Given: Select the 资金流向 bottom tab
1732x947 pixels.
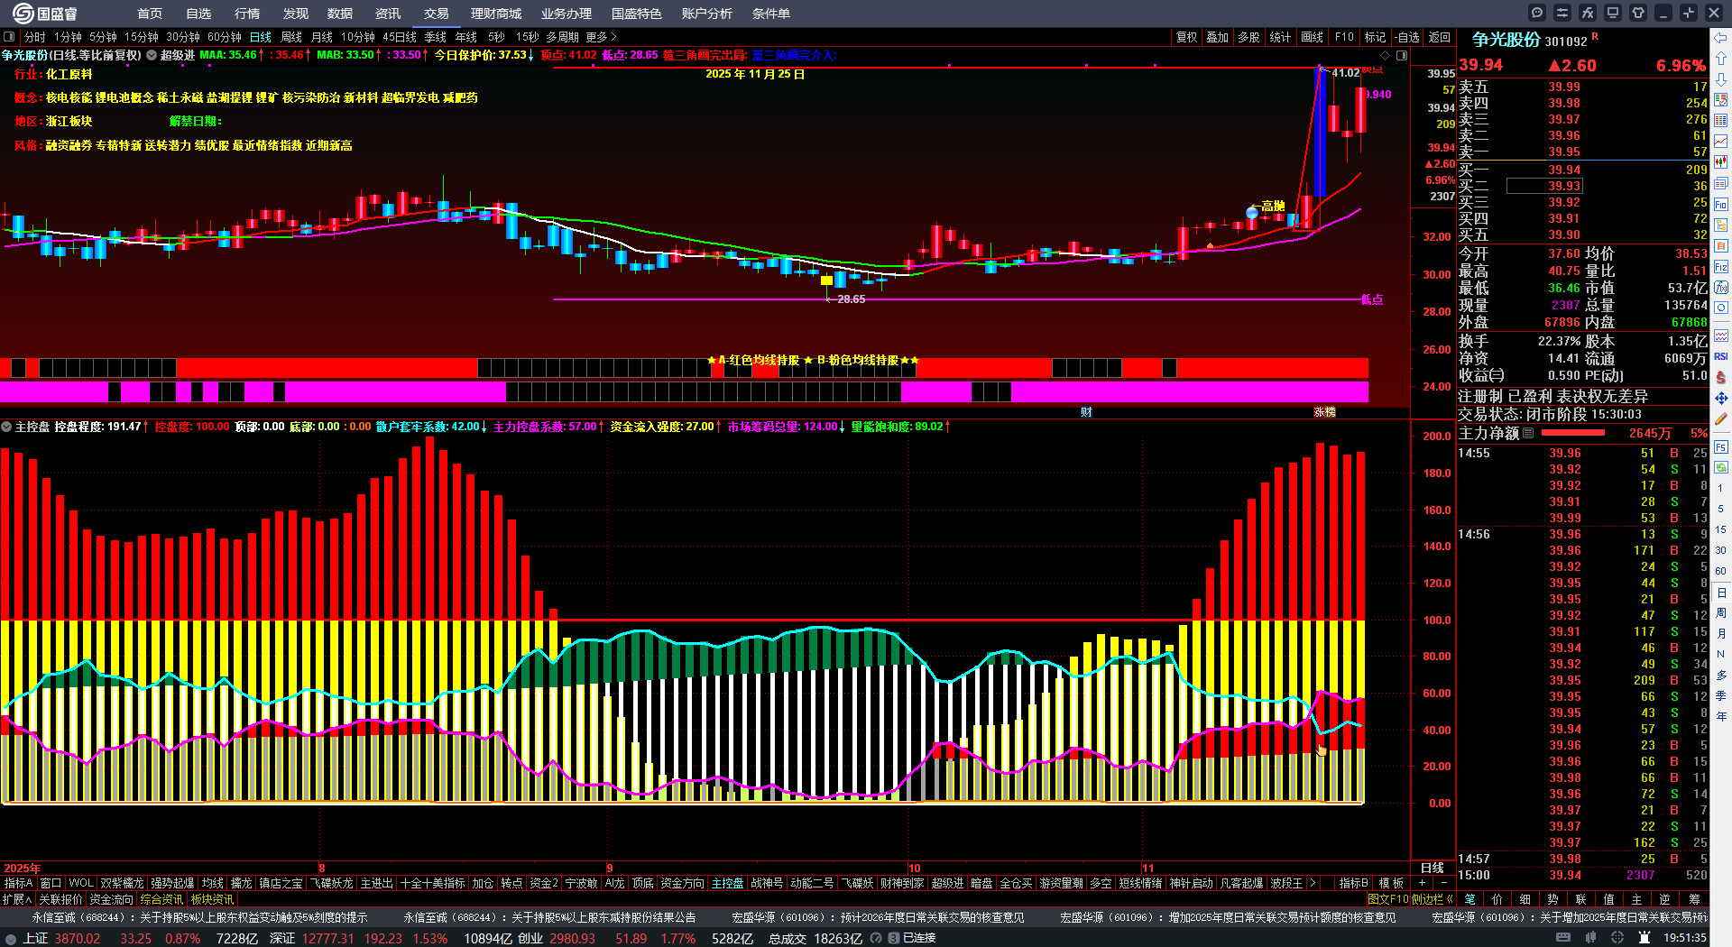Looking at the screenshot, I should [x=112, y=899].
